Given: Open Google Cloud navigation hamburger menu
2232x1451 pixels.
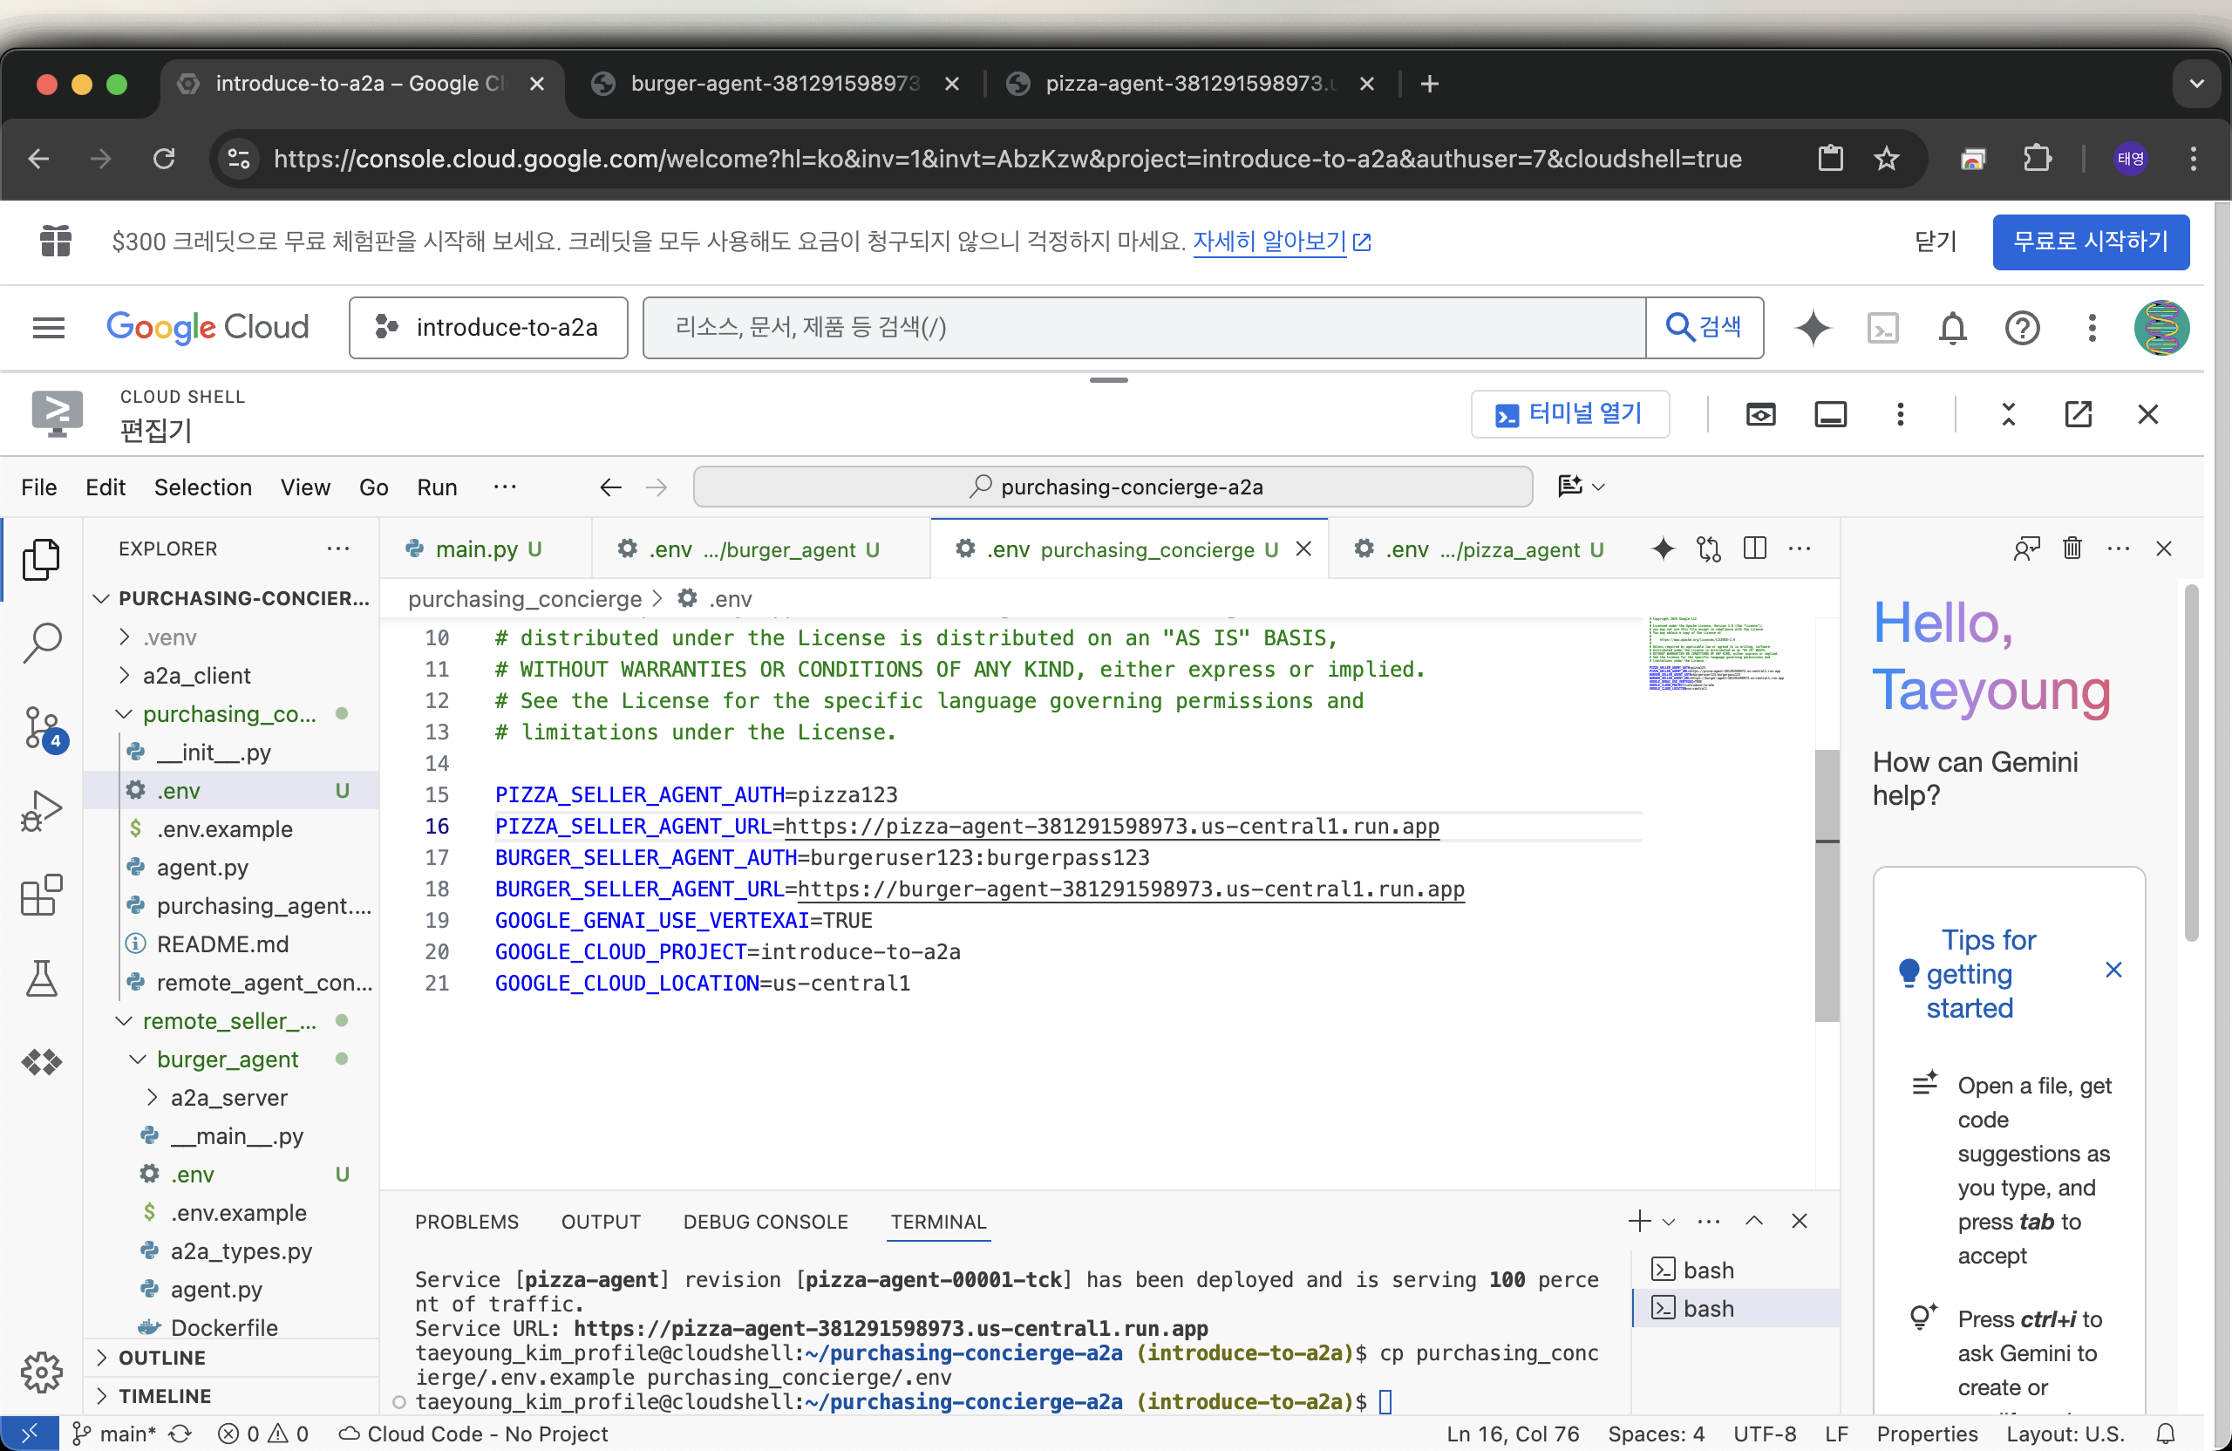Looking at the screenshot, I should click(49, 327).
